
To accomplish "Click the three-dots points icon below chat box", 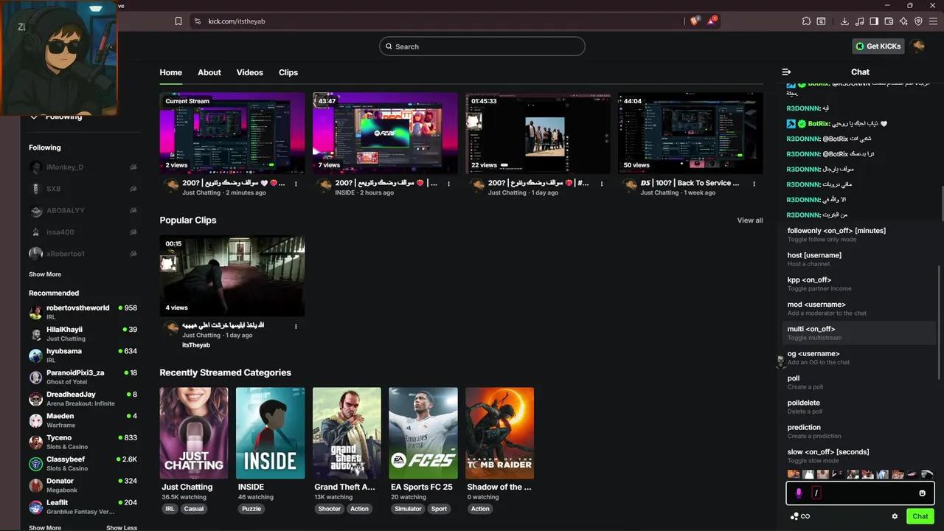I will [x=794, y=516].
